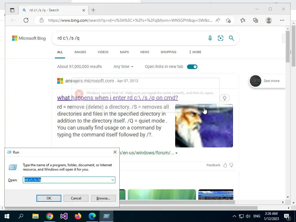Search using an image icon

221,38
